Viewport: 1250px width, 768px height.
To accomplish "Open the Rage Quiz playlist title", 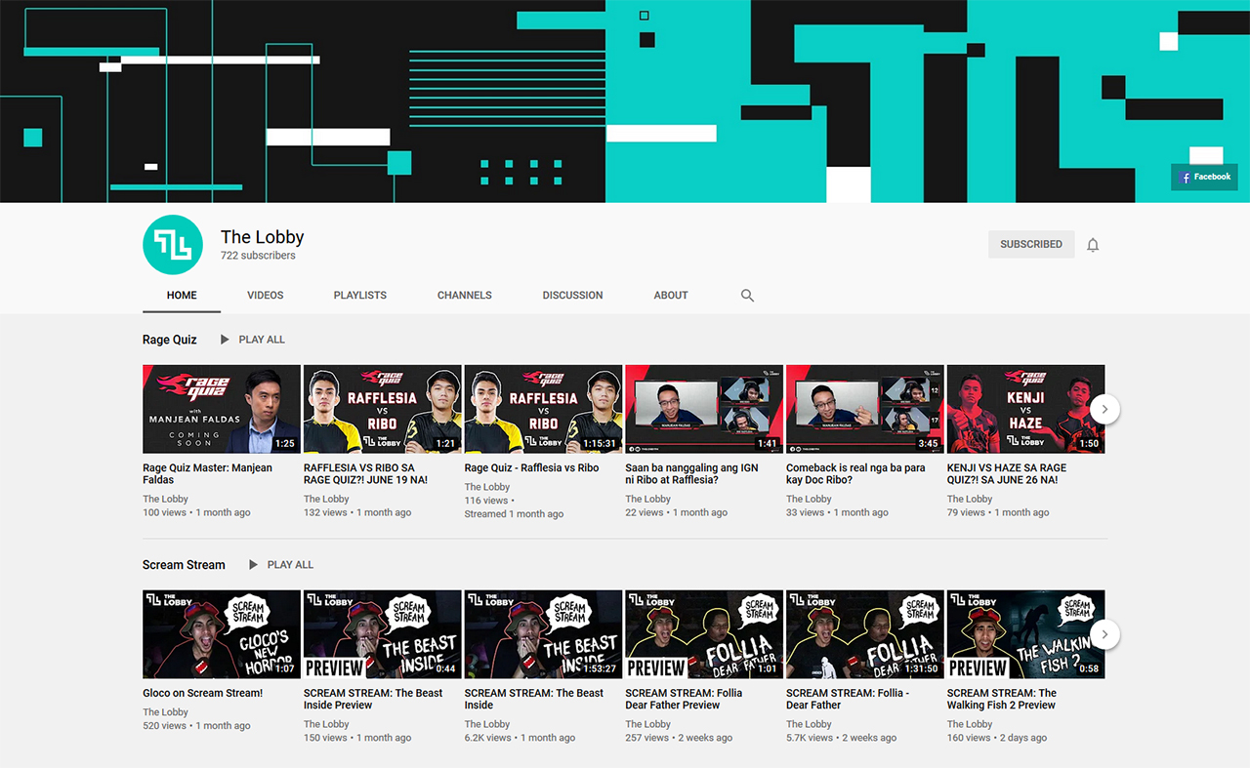I will point(170,340).
